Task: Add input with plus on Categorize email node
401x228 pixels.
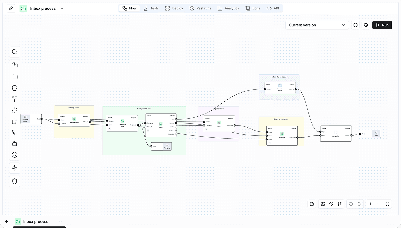Action: point(110,129)
